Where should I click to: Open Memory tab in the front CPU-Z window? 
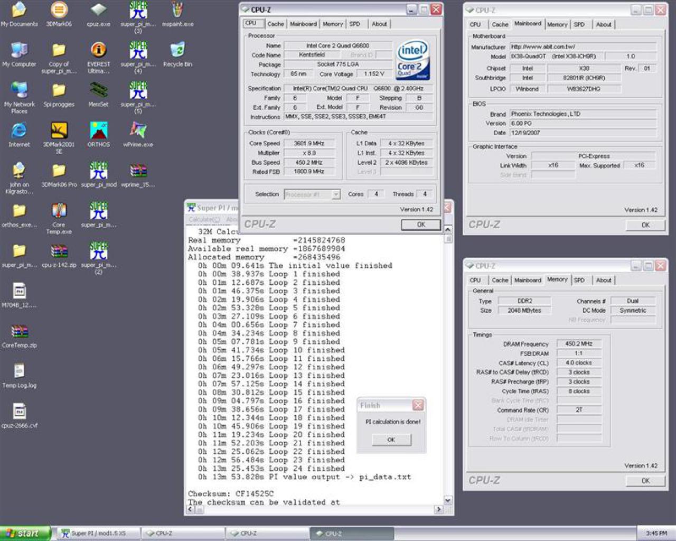(333, 24)
